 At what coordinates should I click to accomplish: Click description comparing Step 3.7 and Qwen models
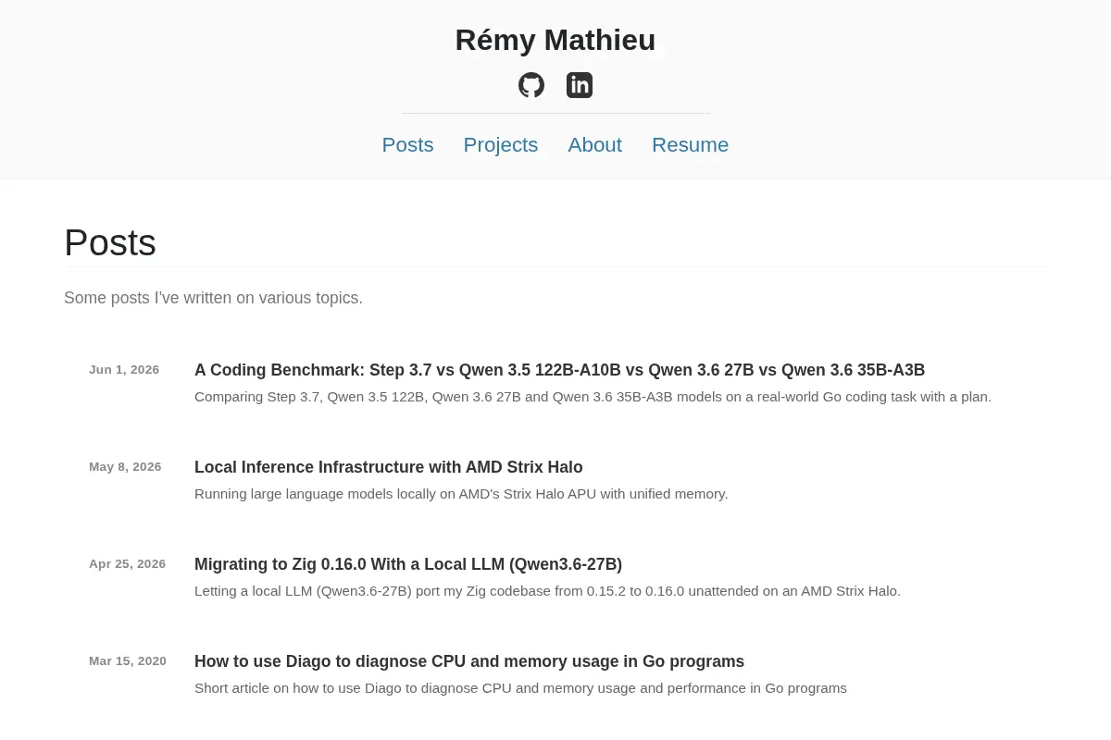coord(593,397)
